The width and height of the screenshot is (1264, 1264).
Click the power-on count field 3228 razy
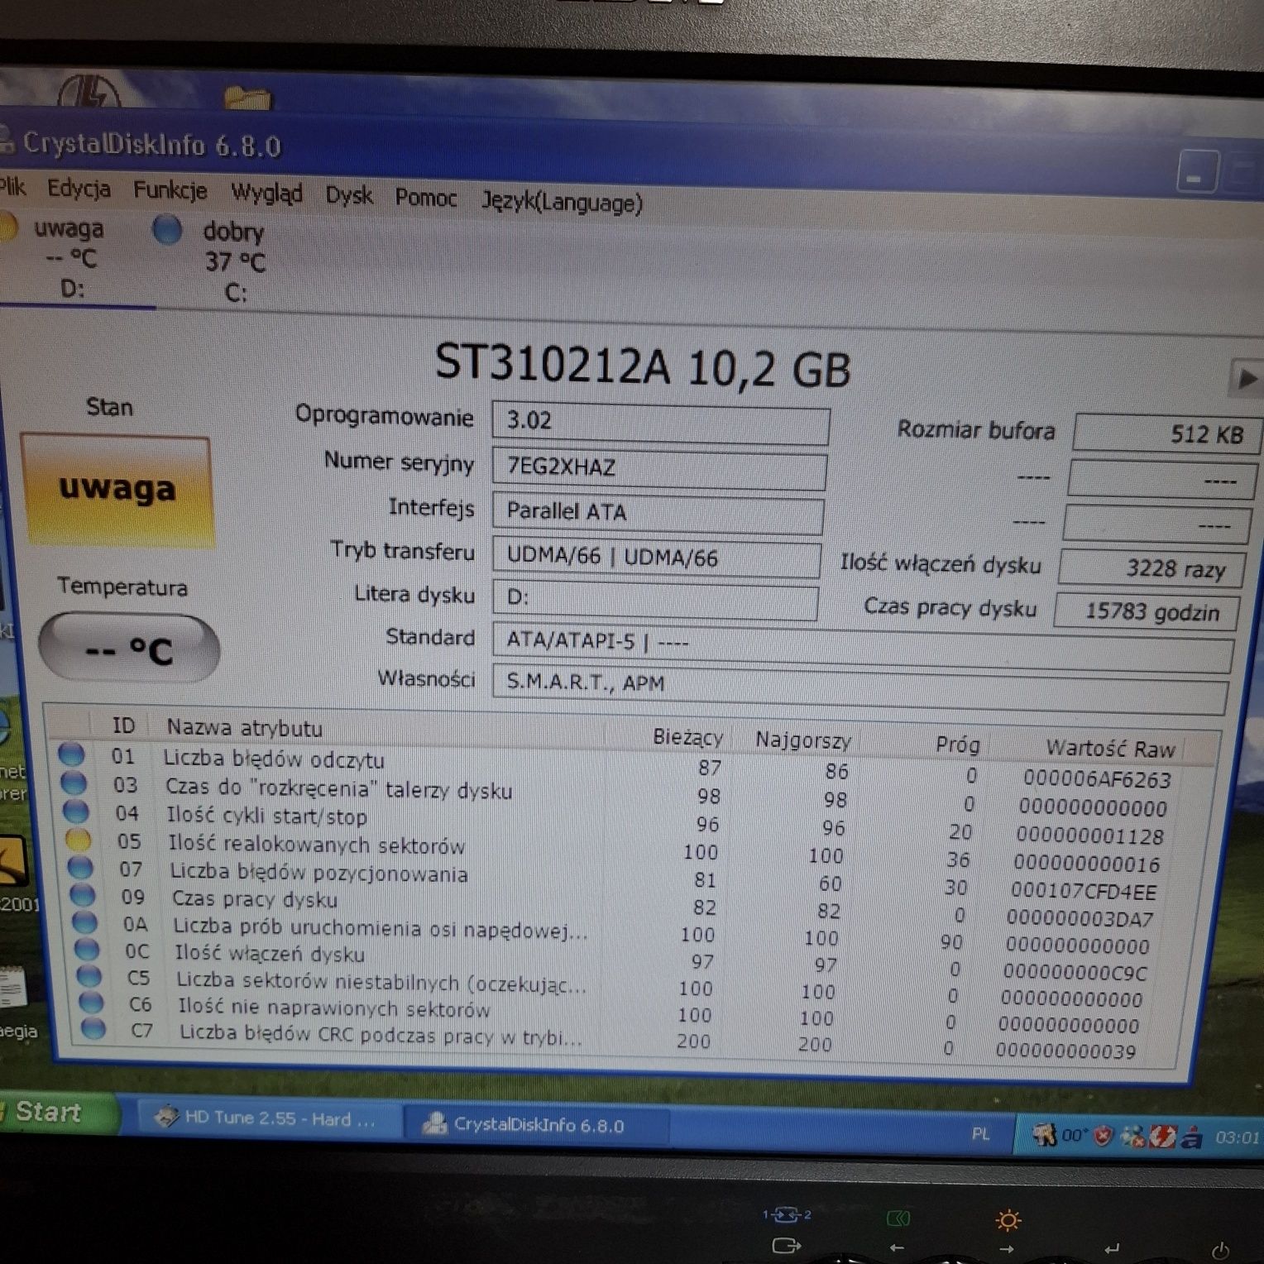point(1151,568)
